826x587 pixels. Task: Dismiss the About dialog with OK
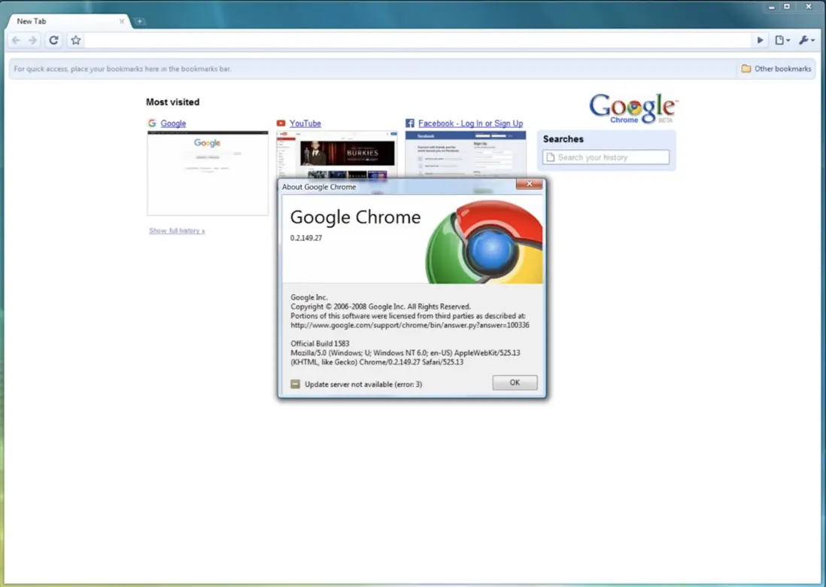coord(515,382)
